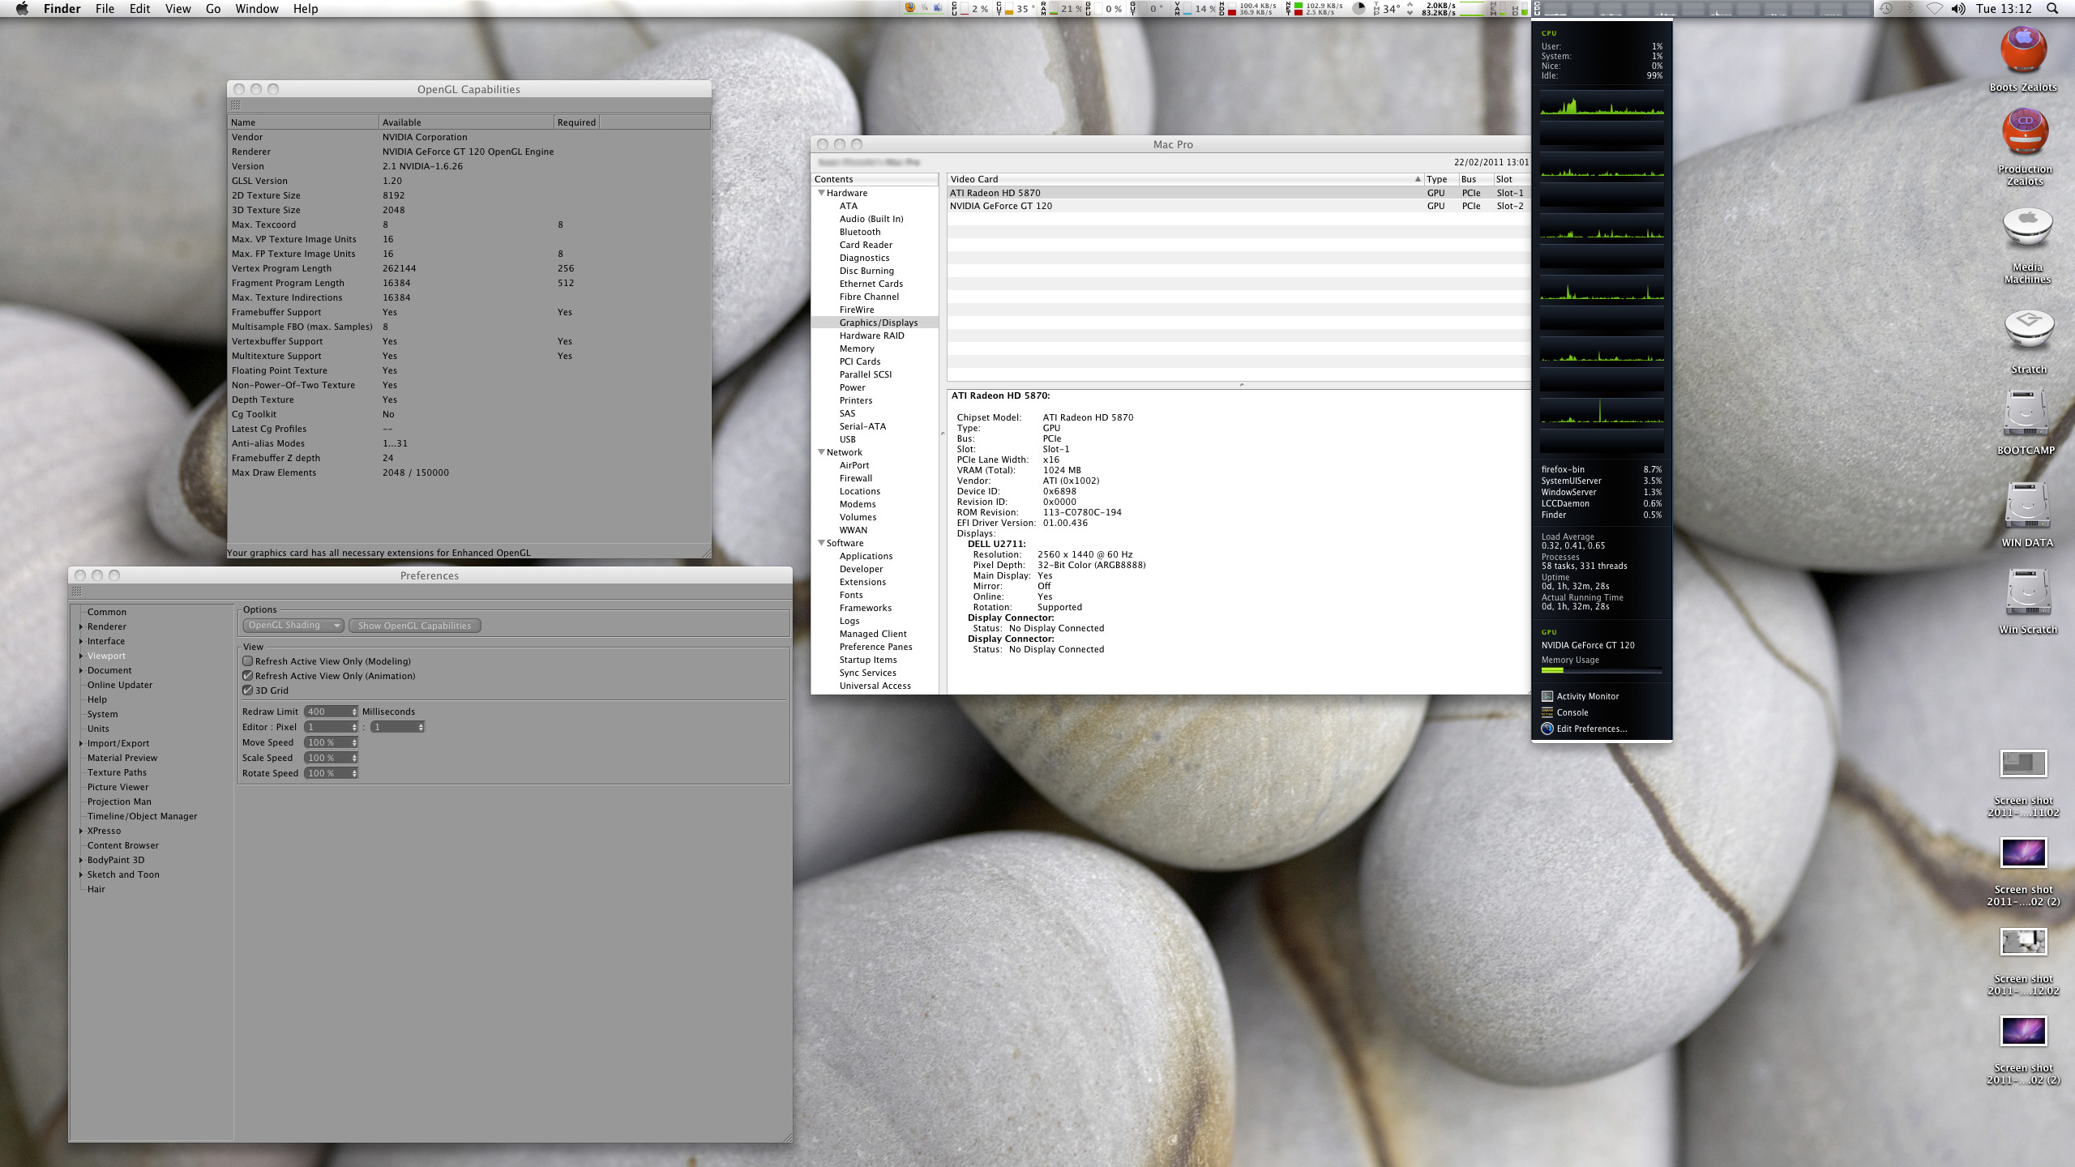The width and height of the screenshot is (2075, 1167).
Task: Click the Rotate Speed stepper arrows
Action: (x=354, y=773)
